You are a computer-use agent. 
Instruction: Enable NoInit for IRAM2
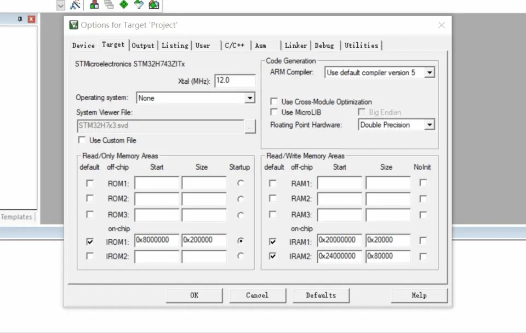(x=423, y=256)
